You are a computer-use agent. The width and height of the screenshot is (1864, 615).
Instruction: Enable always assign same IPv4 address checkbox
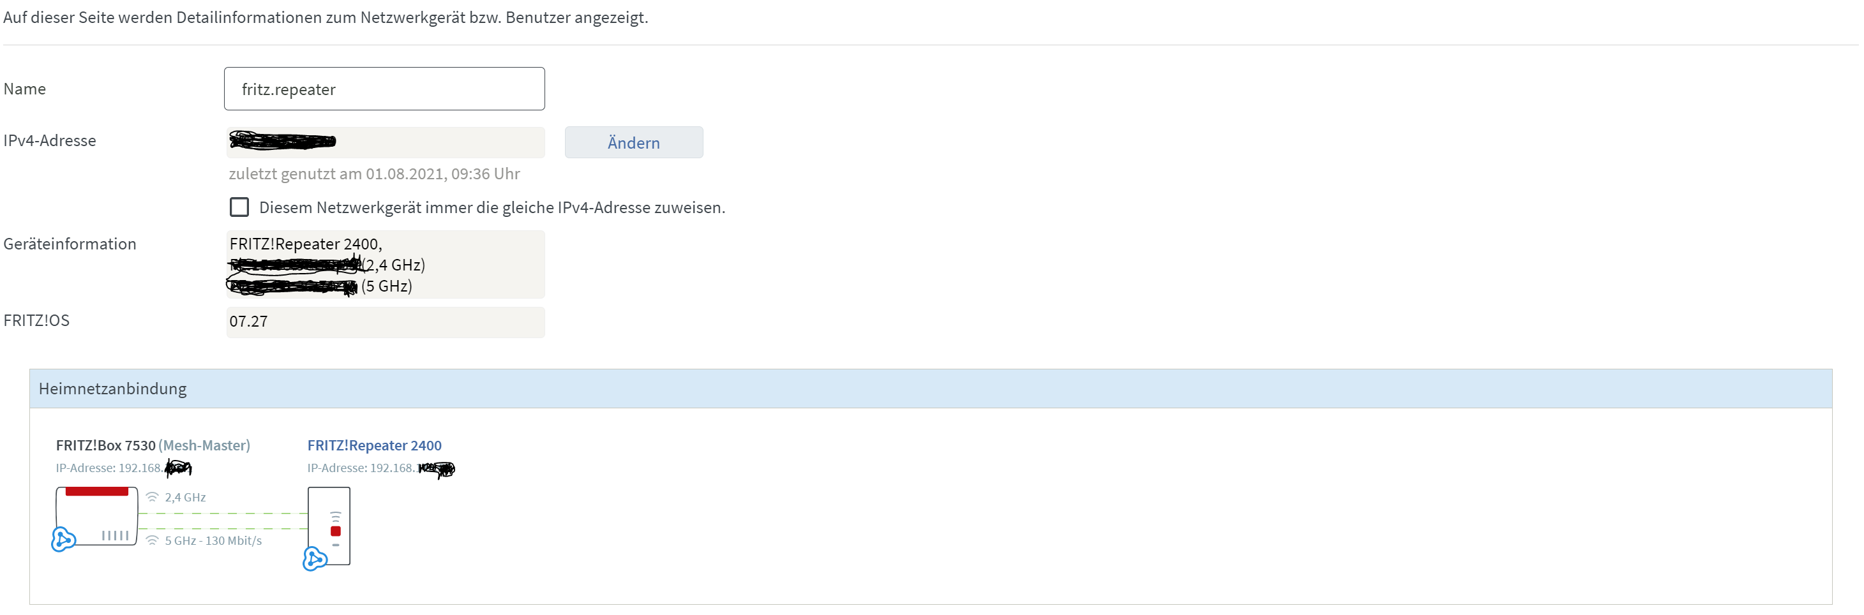(239, 207)
